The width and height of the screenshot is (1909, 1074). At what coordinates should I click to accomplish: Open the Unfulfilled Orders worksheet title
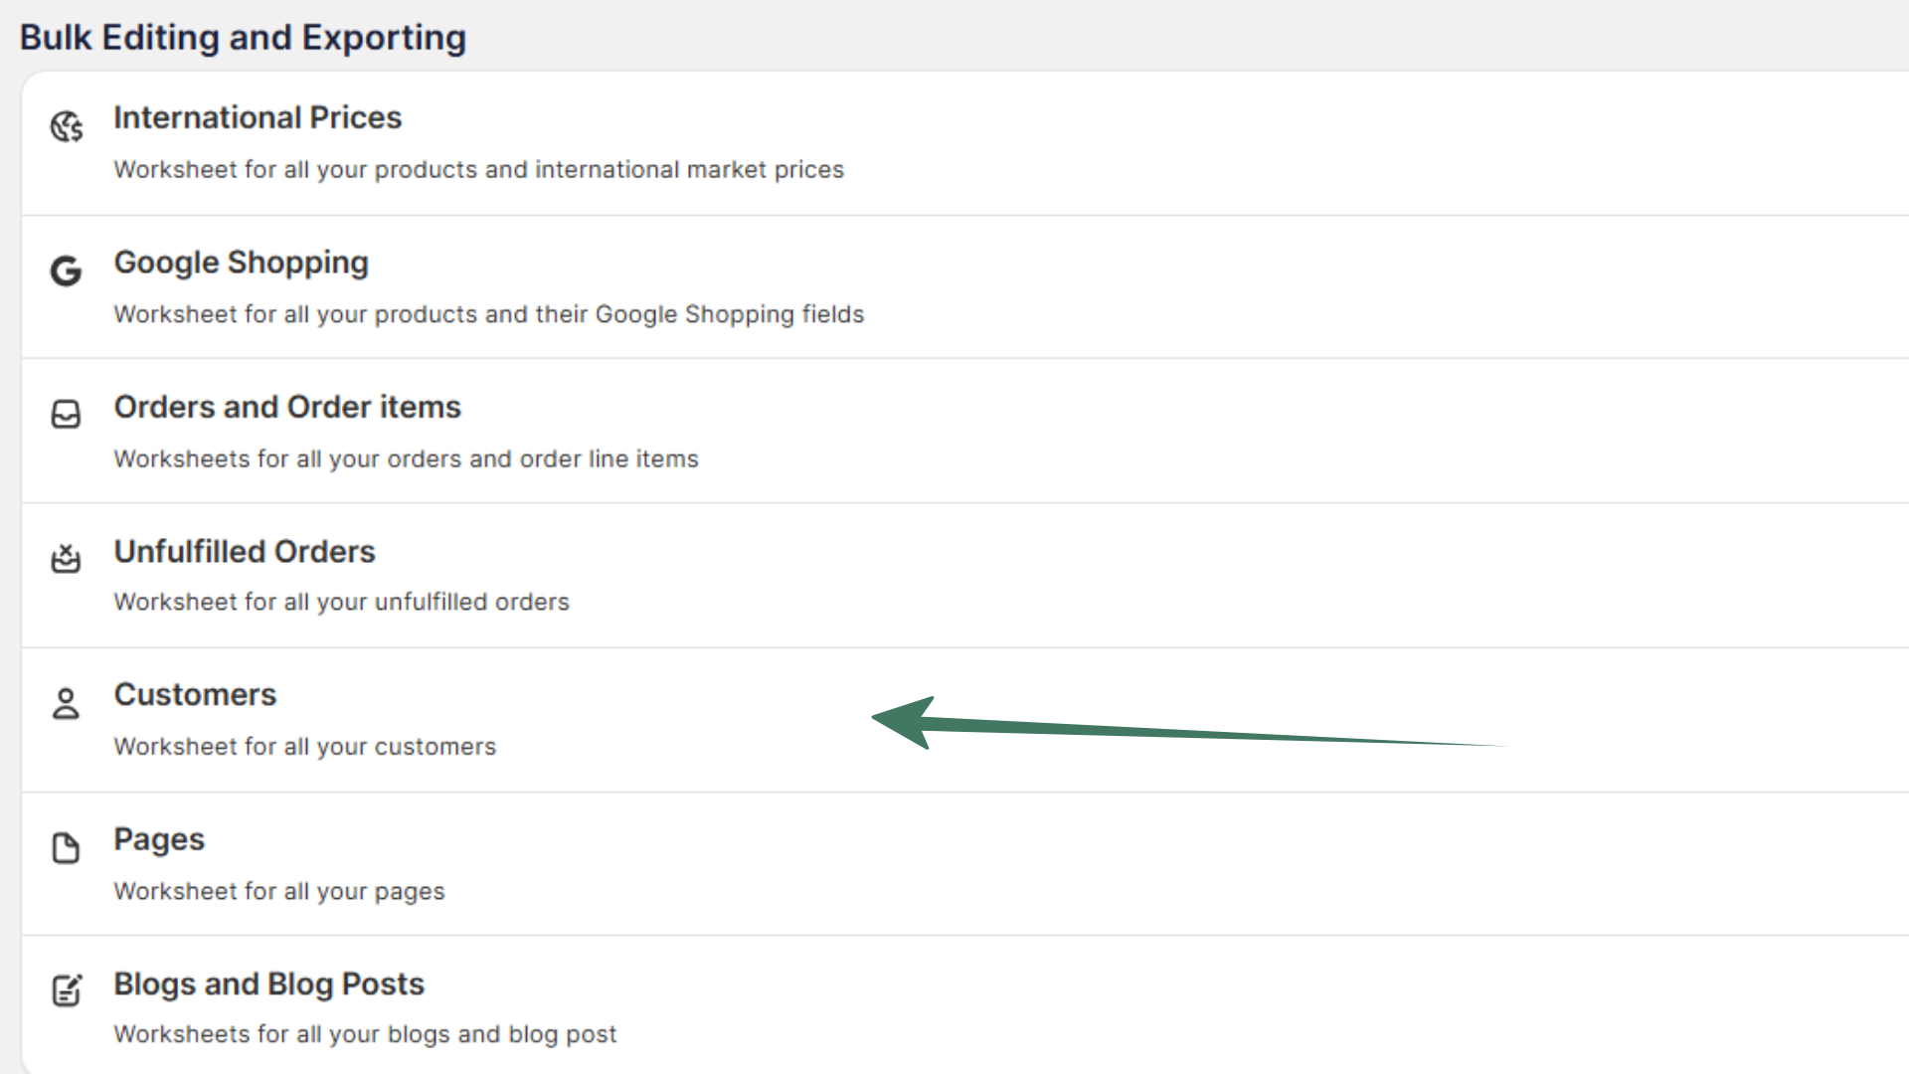[245, 551]
